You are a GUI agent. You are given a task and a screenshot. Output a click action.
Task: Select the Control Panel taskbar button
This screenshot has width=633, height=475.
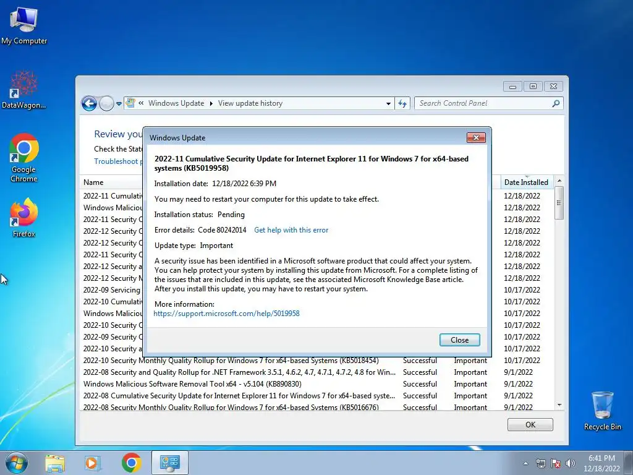click(x=169, y=463)
